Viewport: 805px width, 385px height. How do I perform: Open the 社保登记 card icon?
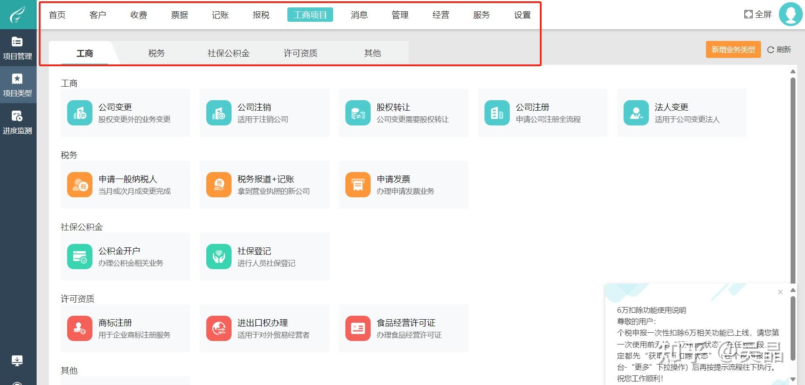219,257
